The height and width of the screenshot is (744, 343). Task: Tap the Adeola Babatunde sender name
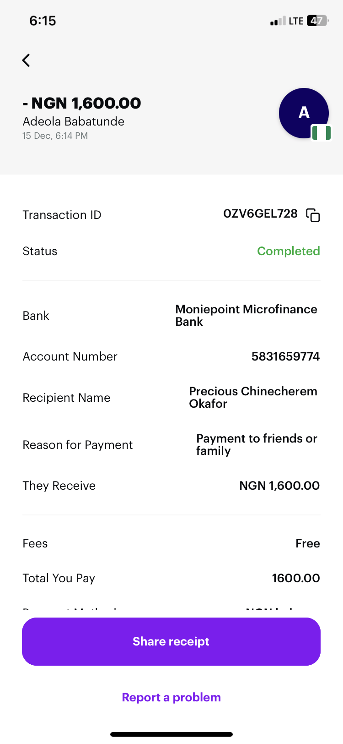pyautogui.click(x=74, y=121)
